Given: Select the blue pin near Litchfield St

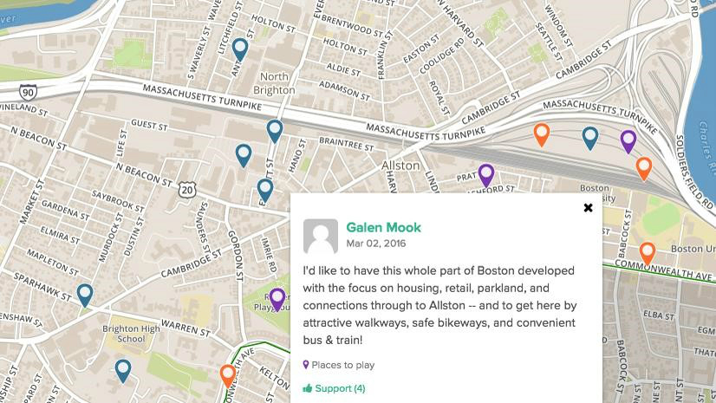Looking at the screenshot, I should coord(240,49).
